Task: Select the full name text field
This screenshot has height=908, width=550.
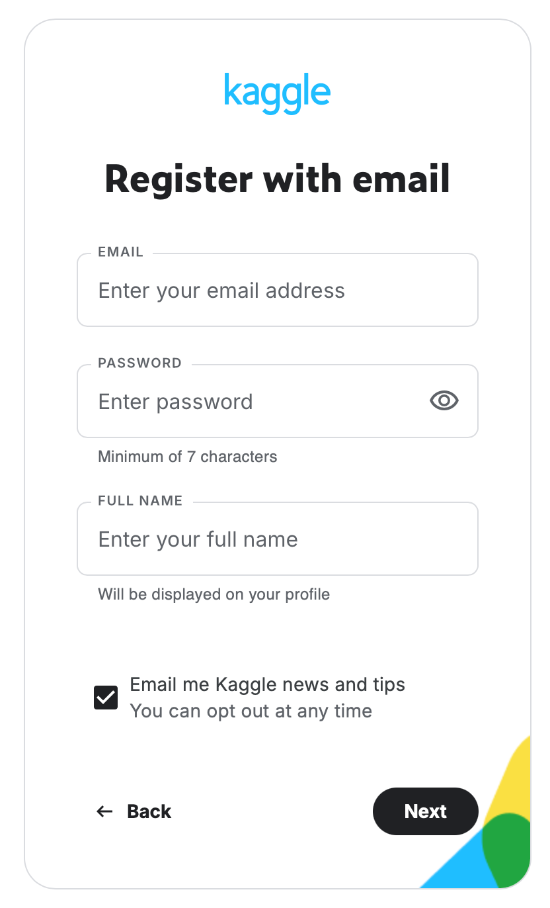Action: pos(278,539)
